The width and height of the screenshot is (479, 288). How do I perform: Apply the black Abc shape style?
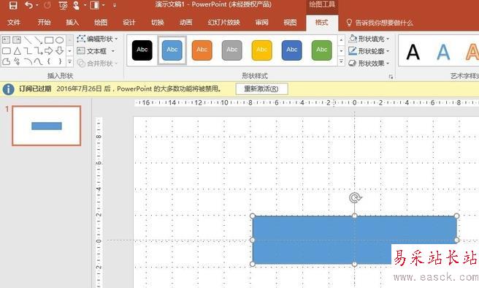pos(142,50)
